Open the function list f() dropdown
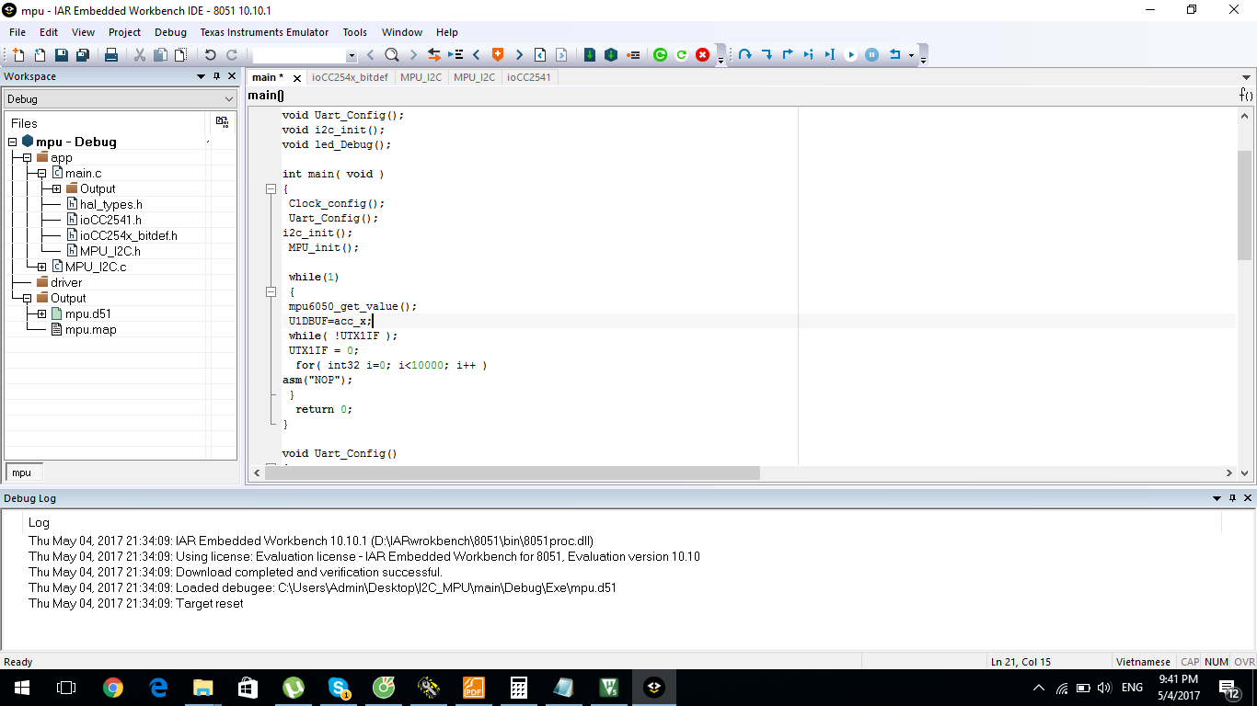 [x=1246, y=95]
